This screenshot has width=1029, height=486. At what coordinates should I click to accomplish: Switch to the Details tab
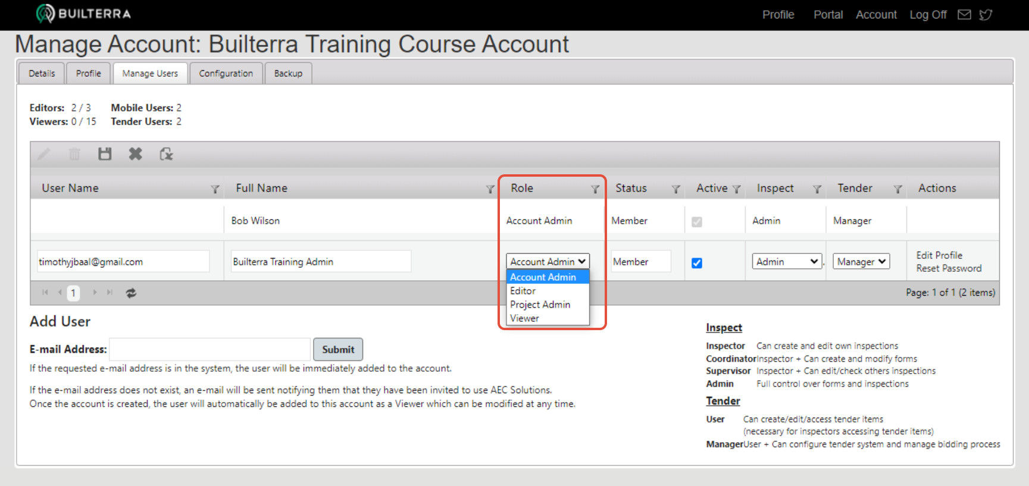pyautogui.click(x=42, y=73)
